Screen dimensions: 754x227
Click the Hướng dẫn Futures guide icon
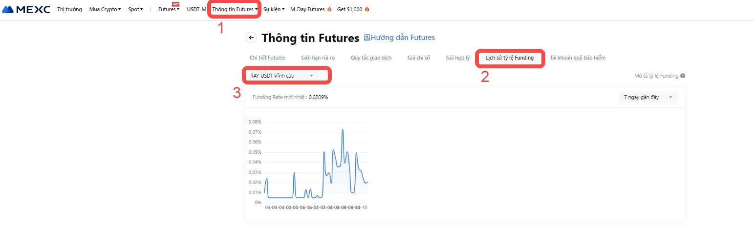coord(367,38)
